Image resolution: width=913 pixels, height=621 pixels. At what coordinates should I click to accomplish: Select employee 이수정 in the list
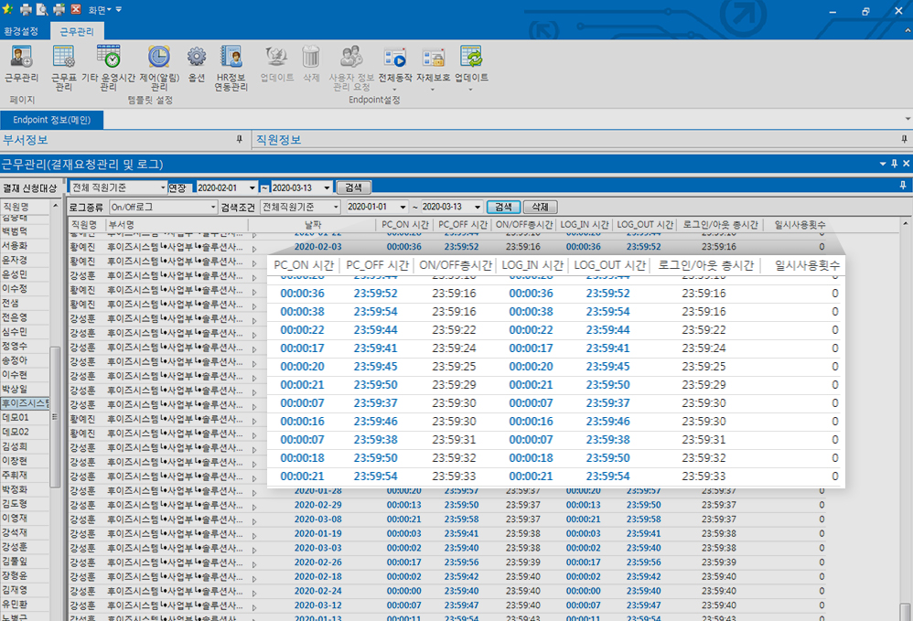(25, 289)
